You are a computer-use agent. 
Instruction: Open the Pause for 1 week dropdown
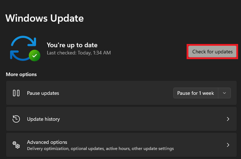[x=196, y=93]
